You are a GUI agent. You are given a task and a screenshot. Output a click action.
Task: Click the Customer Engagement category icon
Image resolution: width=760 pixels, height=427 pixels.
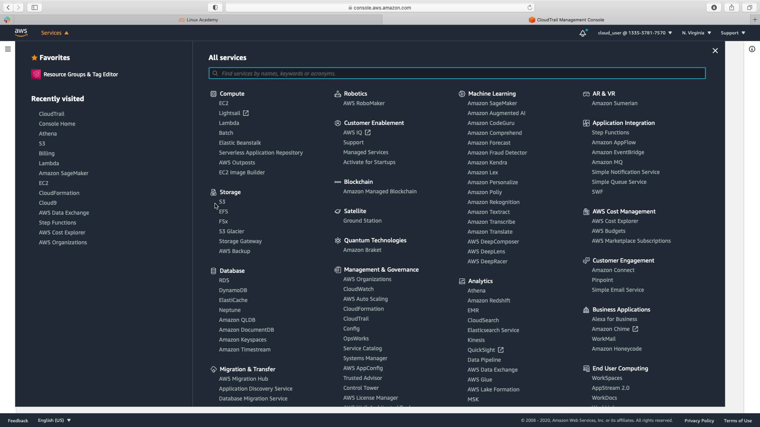586,260
